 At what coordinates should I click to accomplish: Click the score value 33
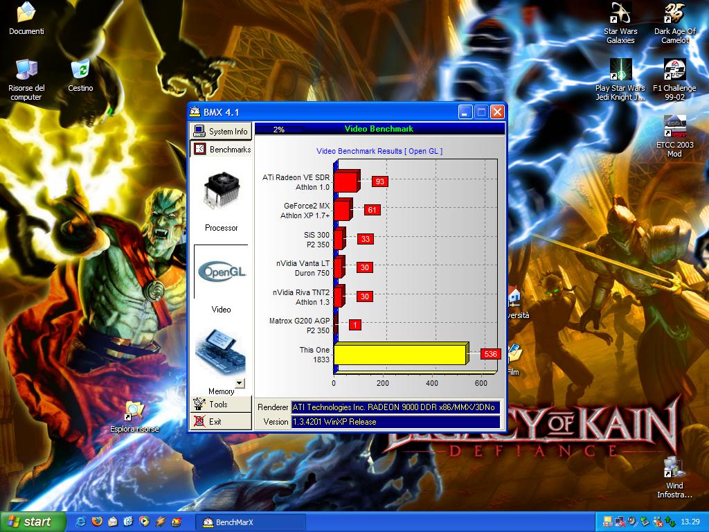coord(366,239)
